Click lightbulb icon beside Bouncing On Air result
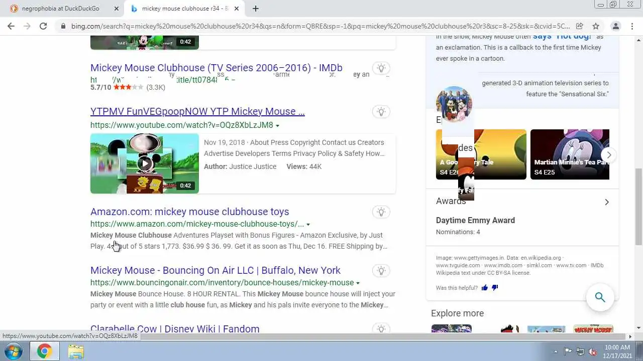 tap(381, 271)
